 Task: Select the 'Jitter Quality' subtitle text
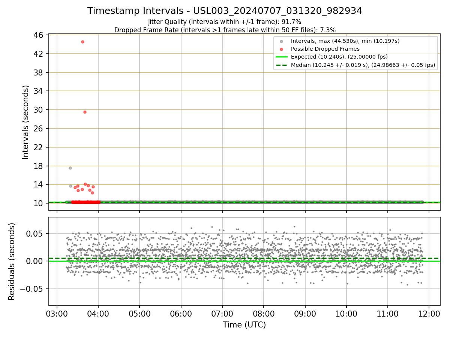click(x=225, y=22)
